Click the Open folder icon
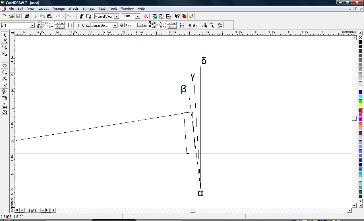Viewport: 364px width, 221px height. tap(11, 16)
